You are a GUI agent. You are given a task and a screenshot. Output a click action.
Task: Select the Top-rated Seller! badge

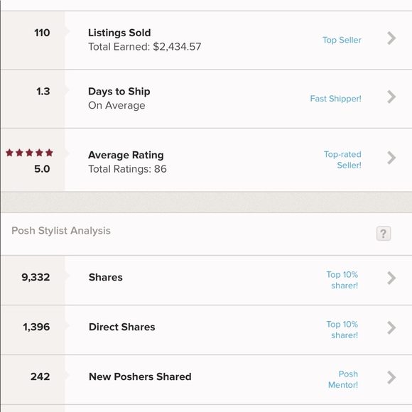(x=342, y=160)
